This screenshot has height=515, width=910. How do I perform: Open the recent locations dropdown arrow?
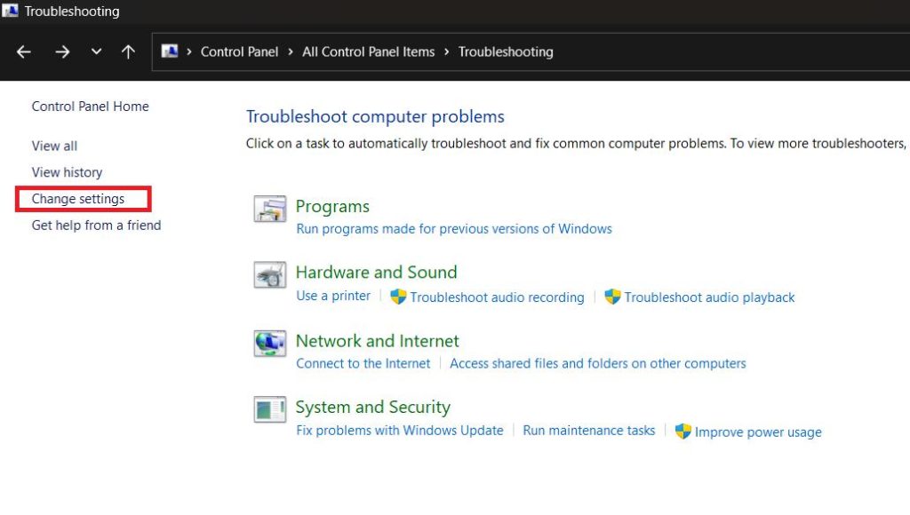pos(96,51)
